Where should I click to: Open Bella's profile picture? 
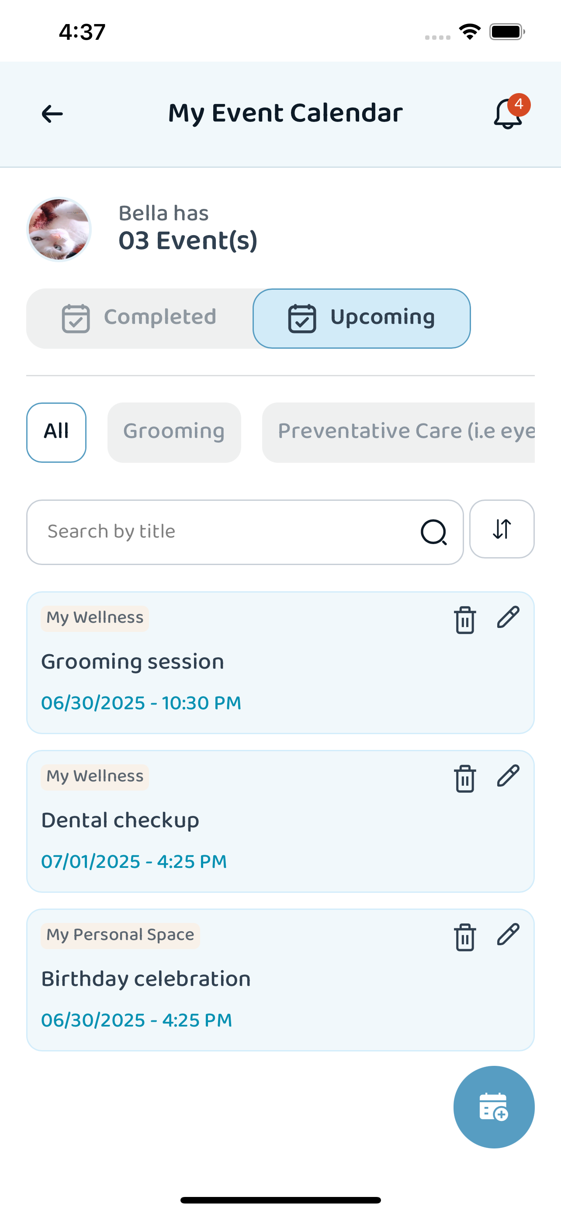(59, 229)
